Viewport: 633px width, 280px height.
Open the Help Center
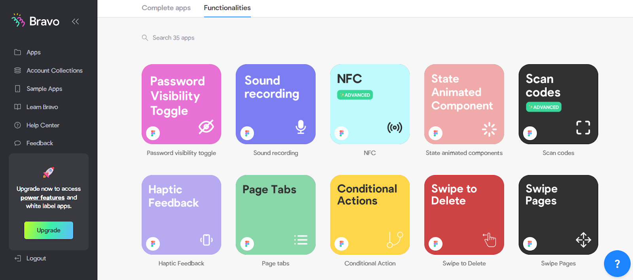43,125
